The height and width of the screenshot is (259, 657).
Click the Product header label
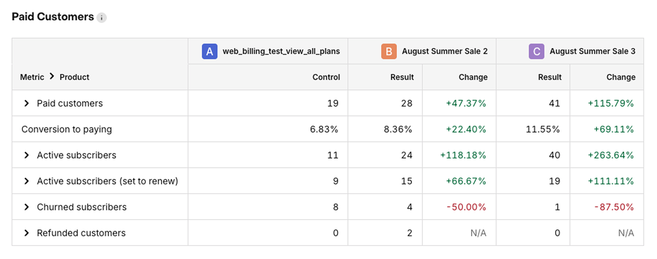tap(74, 77)
